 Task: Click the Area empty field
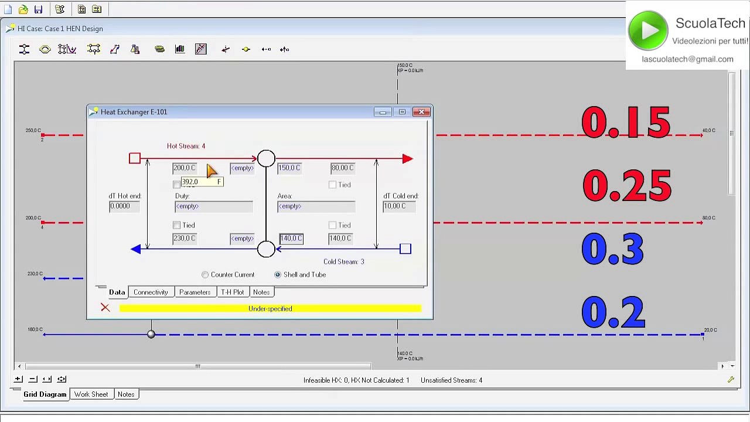pos(316,206)
